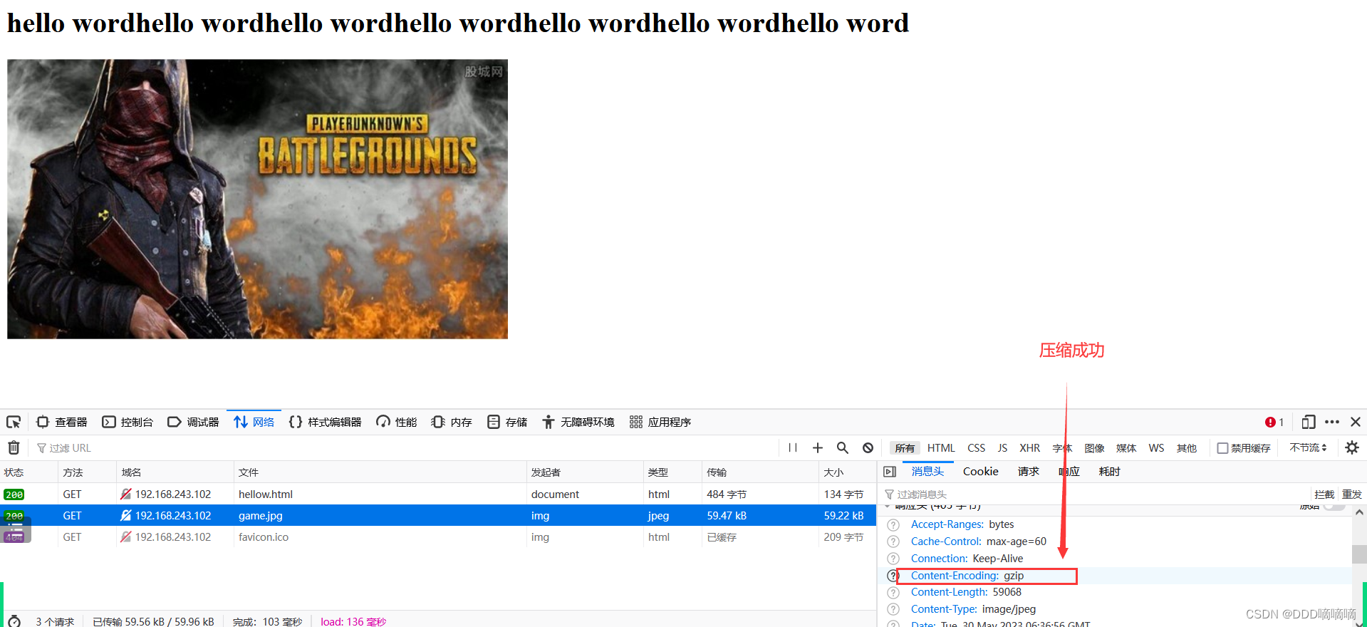Select the hellow.html request row
Viewport: 1367px width, 627px height.
(x=438, y=494)
